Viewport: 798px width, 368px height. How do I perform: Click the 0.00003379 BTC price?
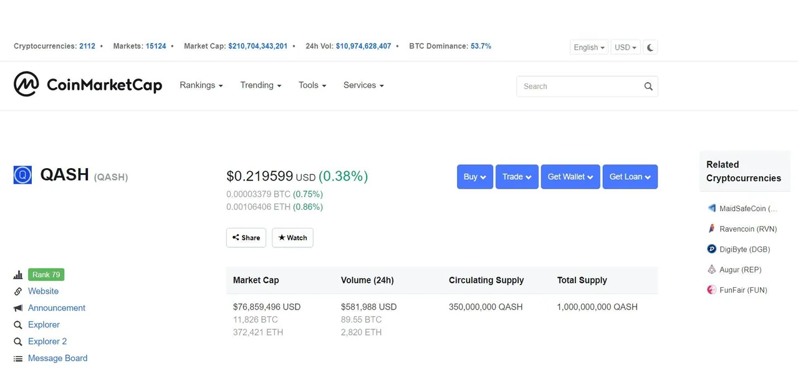259,194
